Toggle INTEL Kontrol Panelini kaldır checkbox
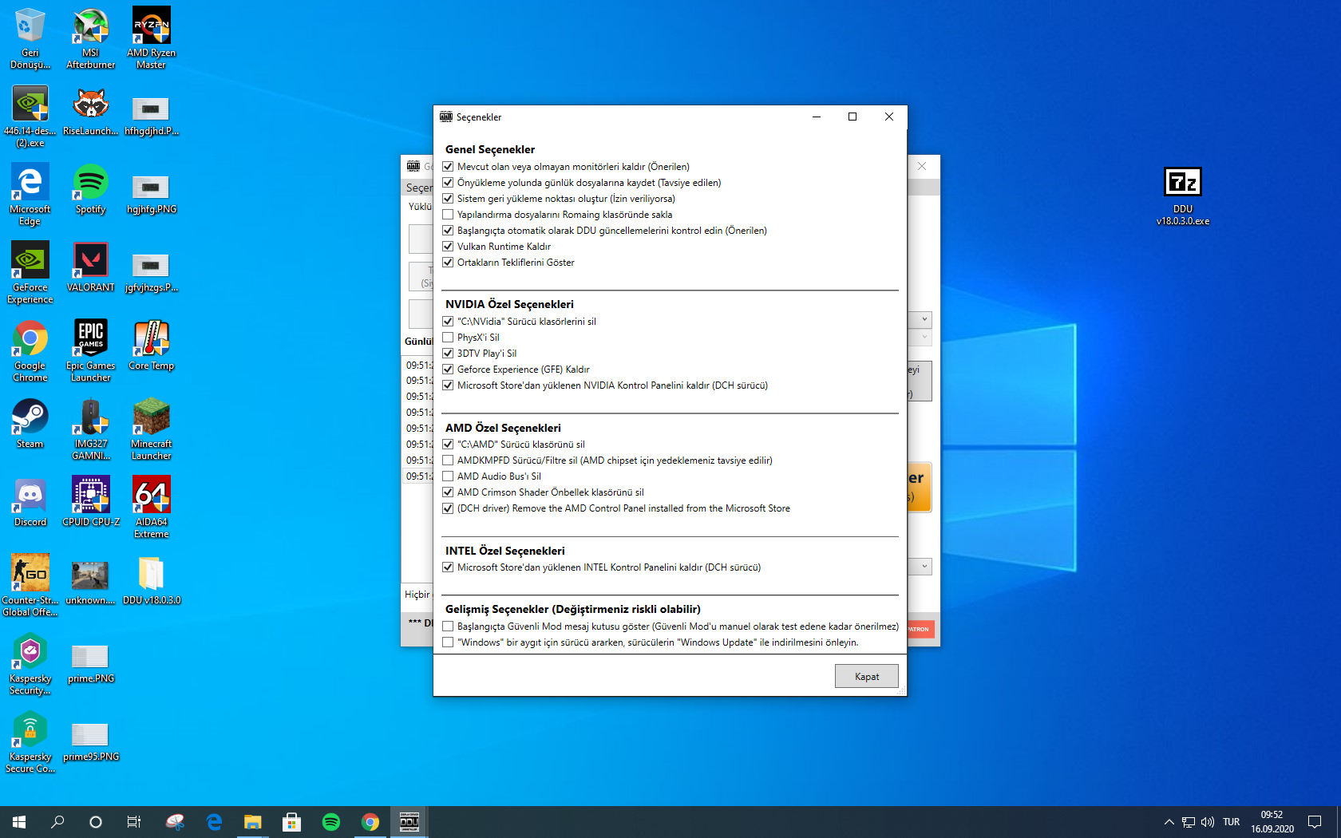Screen dimensions: 1341x838 pos(448,567)
